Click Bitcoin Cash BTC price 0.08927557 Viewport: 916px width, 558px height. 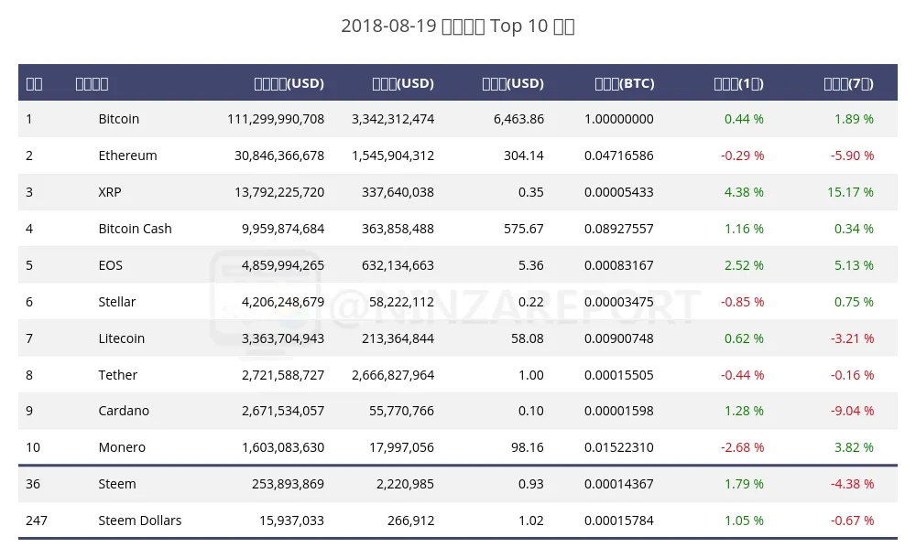coord(618,229)
